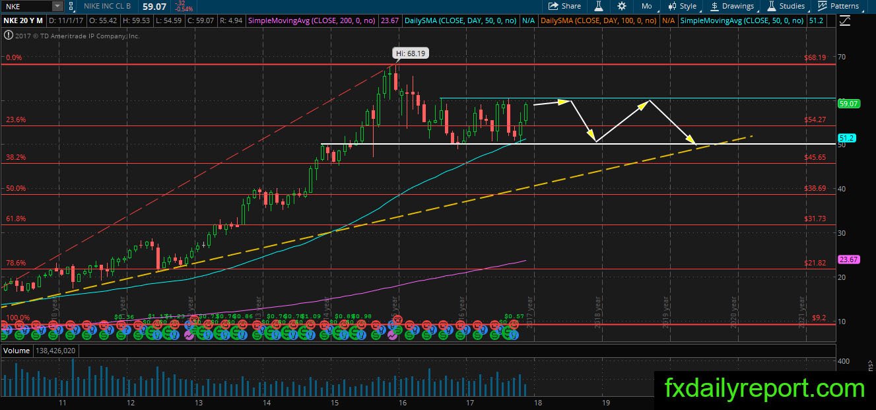
Task: Click the 50.0% retracement label
Action: [16, 188]
